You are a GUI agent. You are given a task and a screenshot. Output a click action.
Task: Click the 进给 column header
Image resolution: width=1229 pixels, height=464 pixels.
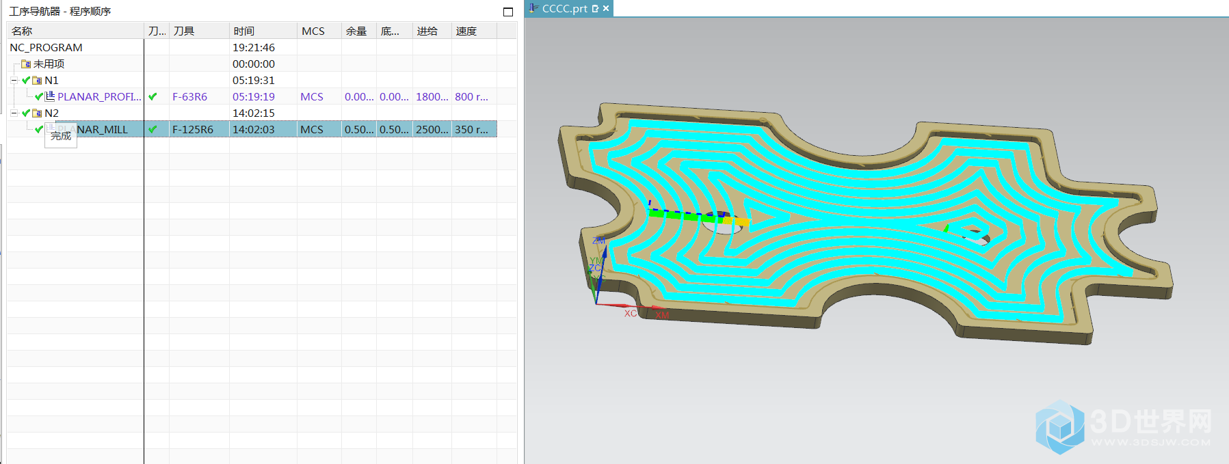pyautogui.click(x=432, y=31)
